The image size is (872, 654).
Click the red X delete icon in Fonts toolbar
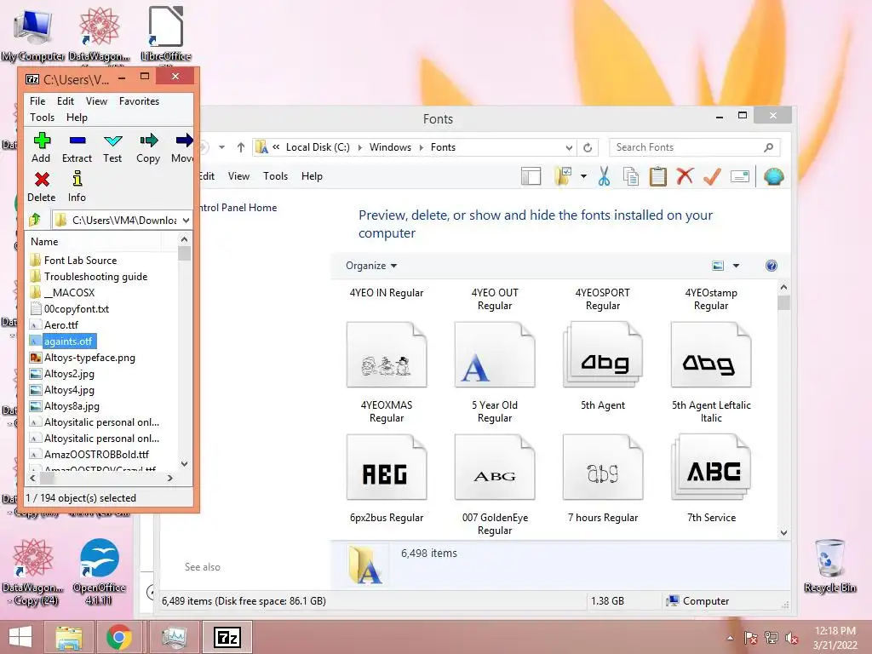tap(686, 177)
